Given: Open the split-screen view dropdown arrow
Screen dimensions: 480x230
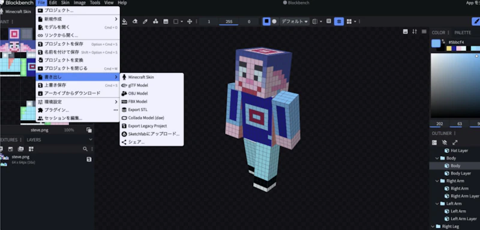Looking at the screenshot, I should (355, 22).
